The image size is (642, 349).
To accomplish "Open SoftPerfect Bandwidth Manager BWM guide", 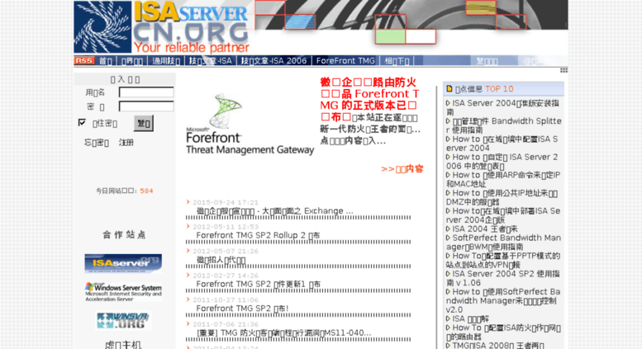I will pyautogui.click(x=504, y=243).
